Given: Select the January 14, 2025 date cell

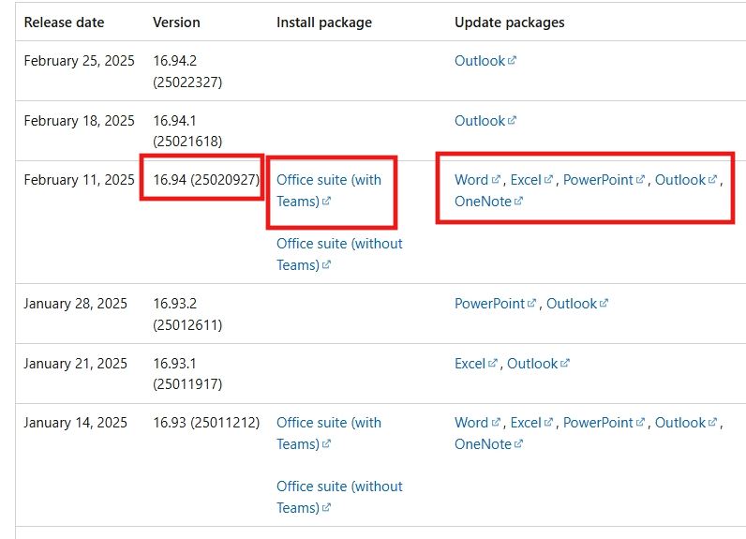Looking at the screenshot, I should click(x=75, y=423).
